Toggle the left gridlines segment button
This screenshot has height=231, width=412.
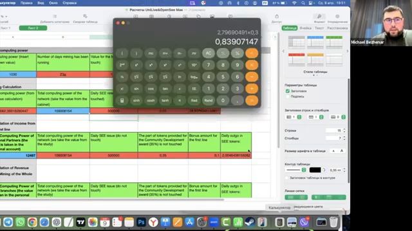[x=296, y=197]
